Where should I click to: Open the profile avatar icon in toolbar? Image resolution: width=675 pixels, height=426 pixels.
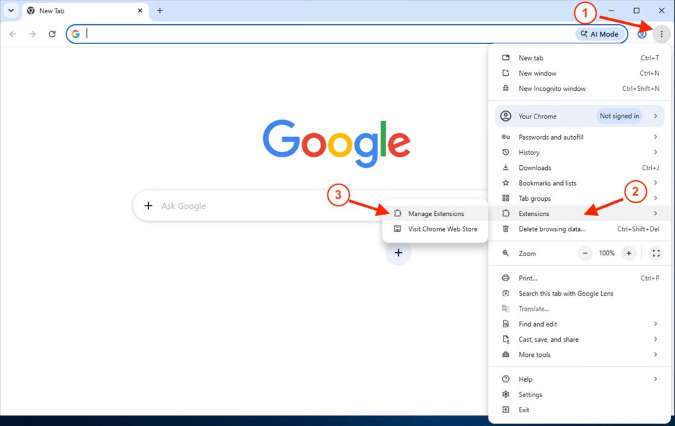click(642, 34)
